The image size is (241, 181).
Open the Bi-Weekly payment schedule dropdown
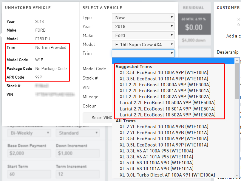[29, 133]
